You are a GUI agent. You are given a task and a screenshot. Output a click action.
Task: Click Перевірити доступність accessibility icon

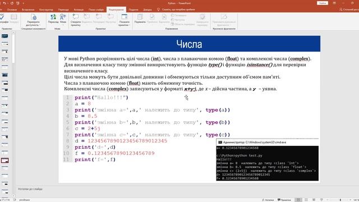tap(34, 17)
